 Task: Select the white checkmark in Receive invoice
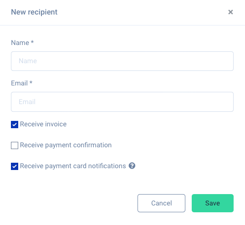[x=15, y=125]
